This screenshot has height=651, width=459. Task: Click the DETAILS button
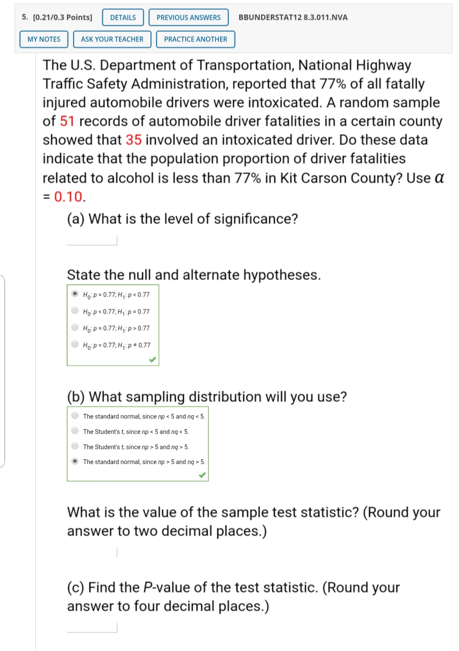coord(122,17)
